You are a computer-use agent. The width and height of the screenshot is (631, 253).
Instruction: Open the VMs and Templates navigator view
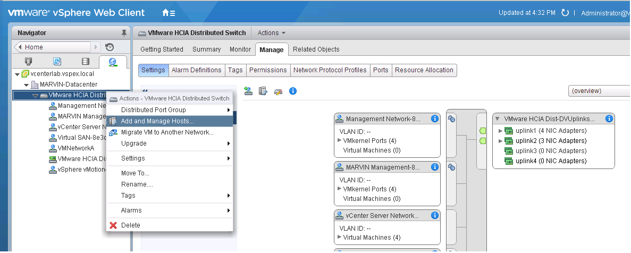tap(57, 62)
